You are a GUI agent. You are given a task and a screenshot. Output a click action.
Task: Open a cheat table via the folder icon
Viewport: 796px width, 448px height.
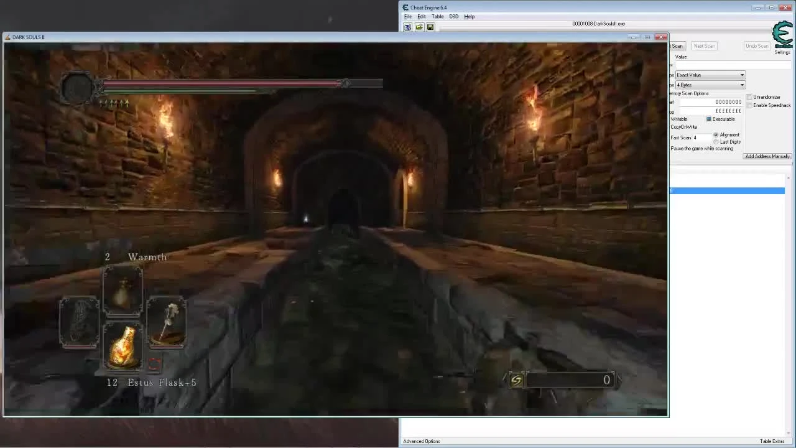click(x=419, y=26)
